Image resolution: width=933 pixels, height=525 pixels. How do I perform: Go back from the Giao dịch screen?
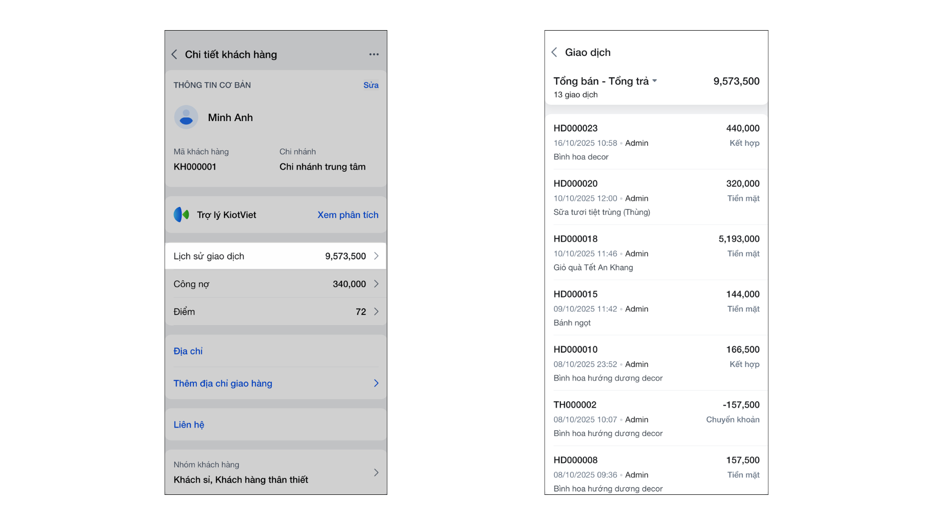click(x=554, y=52)
